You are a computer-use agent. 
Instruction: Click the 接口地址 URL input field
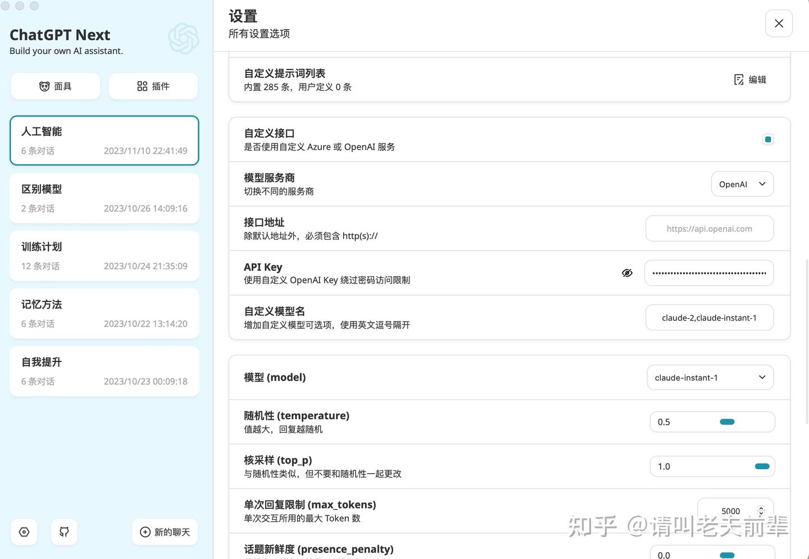pyautogui.click(x=708, y=228)
